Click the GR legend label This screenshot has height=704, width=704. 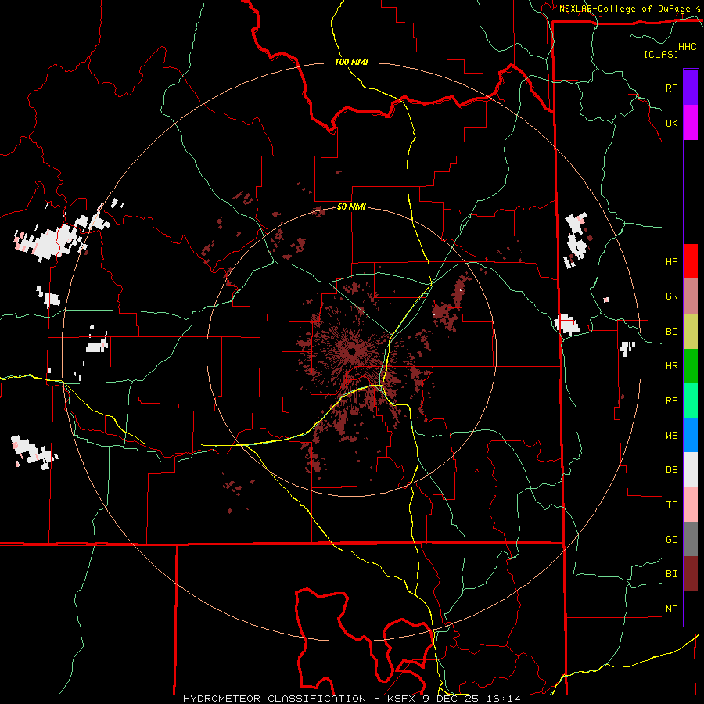point(671,296)
